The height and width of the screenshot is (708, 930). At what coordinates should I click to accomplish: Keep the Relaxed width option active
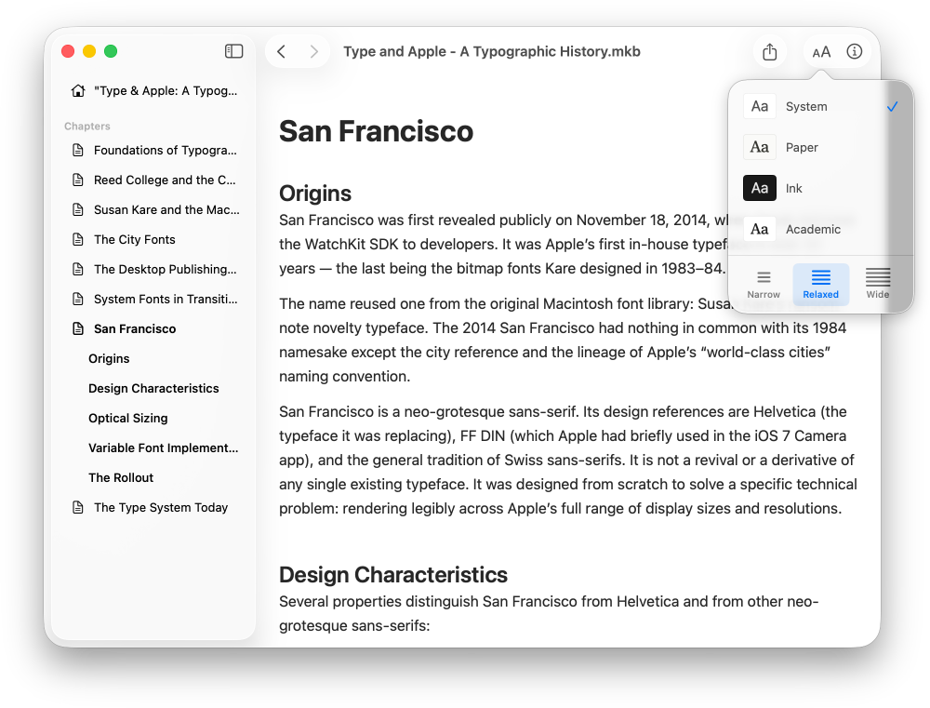[820, 282]
